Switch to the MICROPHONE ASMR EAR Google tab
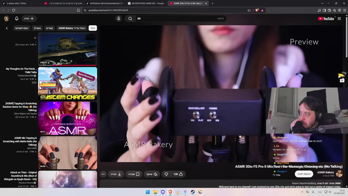Image resolution: width=348 pixels, height=196 pixels. (146, 3)
